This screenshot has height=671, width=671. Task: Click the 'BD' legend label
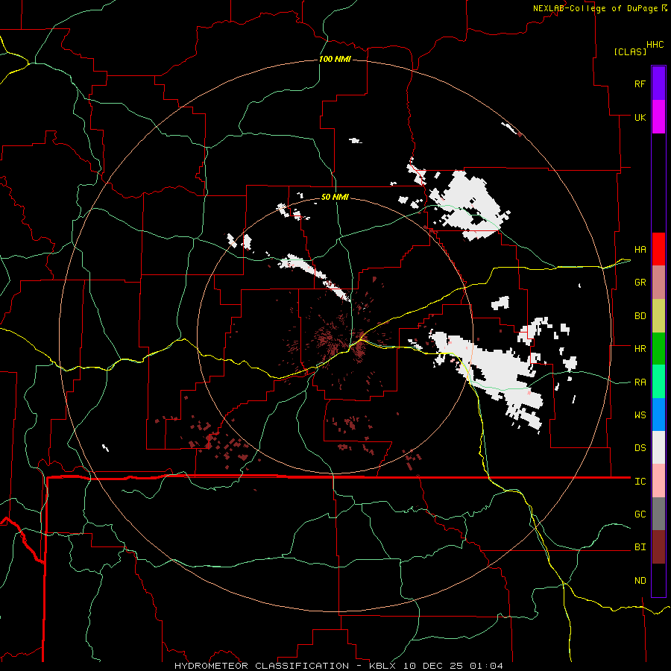tap(640, 316)
